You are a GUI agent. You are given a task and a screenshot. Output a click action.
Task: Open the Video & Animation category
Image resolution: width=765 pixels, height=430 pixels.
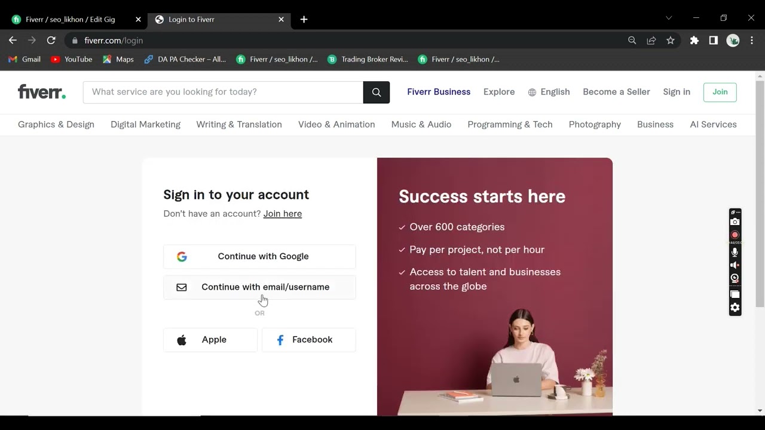pos(336,124)
